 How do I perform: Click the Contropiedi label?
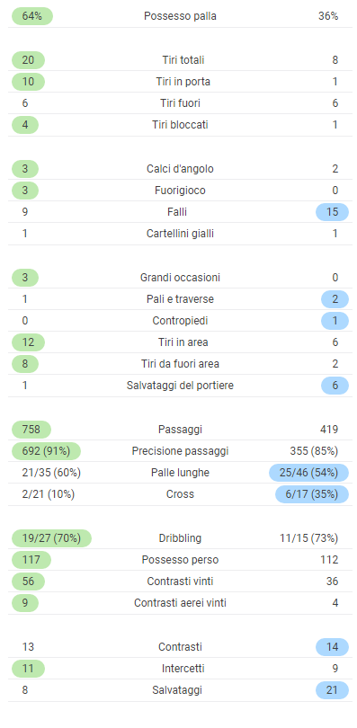click(180, 321)
